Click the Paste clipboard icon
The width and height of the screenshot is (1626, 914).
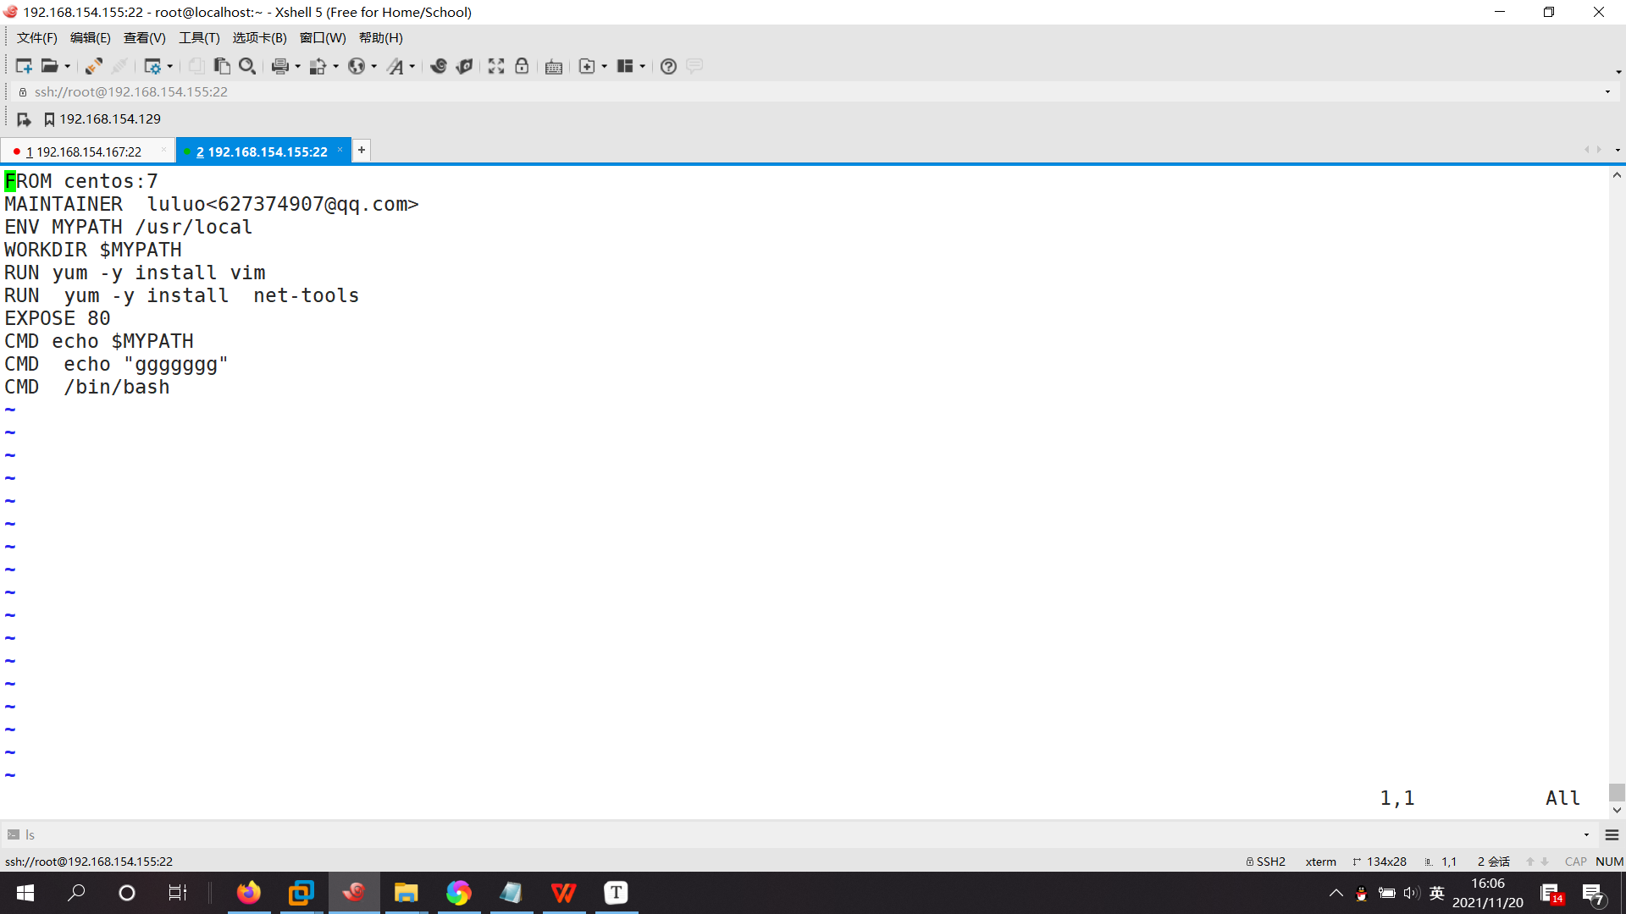pyautogui.click(x=222, y=66)
